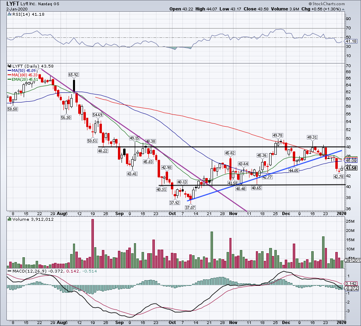Click the 0.142 MACD signal tag on right axis

click(351, 283)
